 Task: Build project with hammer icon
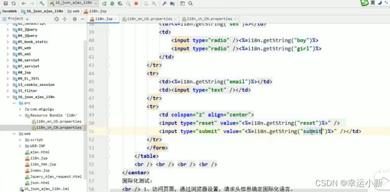42,3
